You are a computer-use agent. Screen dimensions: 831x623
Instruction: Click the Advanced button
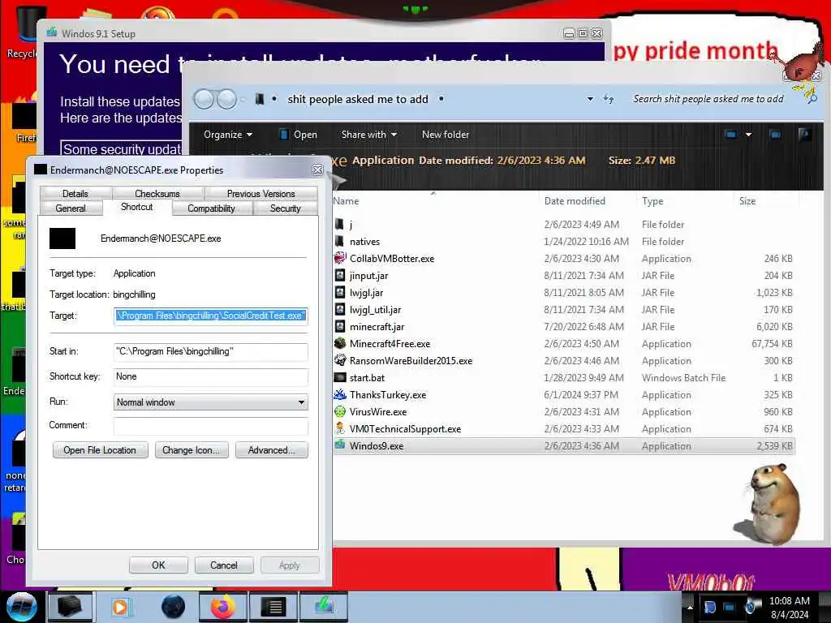point(271,449)
